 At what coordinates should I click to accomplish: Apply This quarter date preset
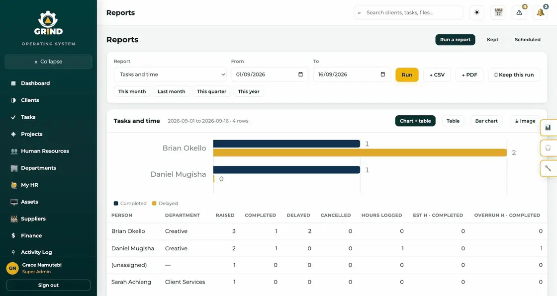(212, 91)
